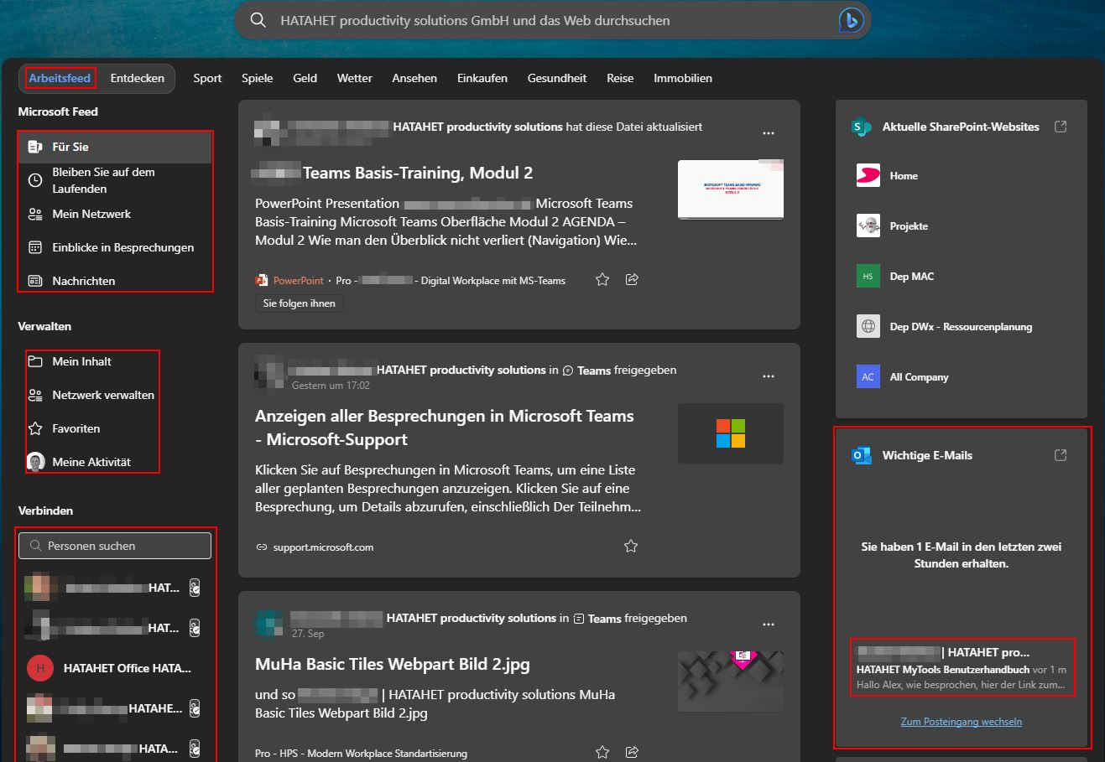Image resolution: width=1105 pixels, height=762 pixels.
Task: Click the web search input field
Action: (554, 20)
